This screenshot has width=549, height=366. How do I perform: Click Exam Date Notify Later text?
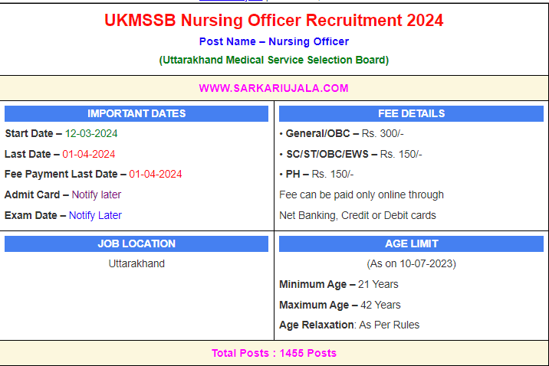[x=63, y=215]
